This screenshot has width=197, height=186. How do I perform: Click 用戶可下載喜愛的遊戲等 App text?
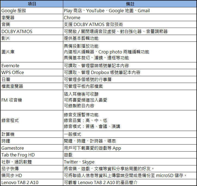click(92, 148)
